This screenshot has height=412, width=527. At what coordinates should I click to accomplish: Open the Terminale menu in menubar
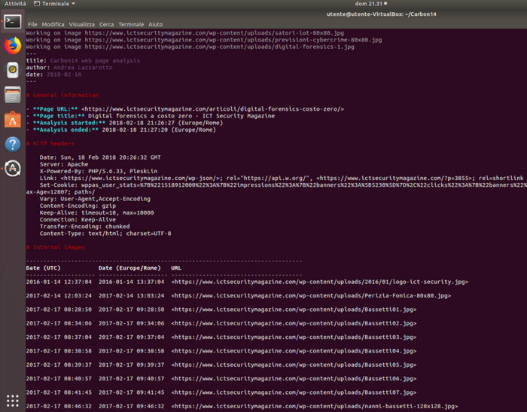click(131, 25)
